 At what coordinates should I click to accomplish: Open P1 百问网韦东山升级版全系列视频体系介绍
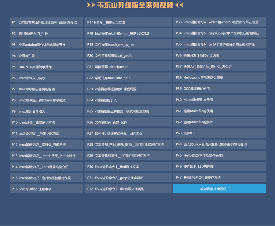pyautogui.click(x=47, y=22)
